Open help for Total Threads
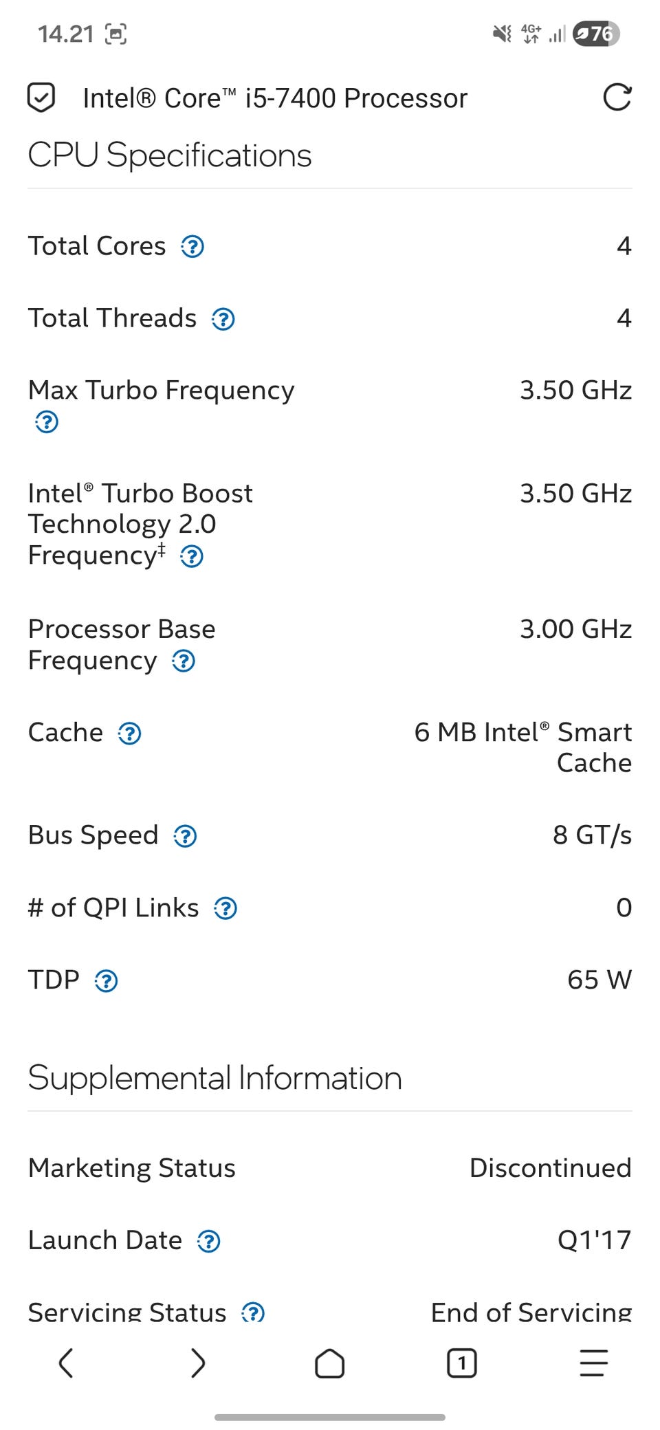Screen dimensions: 660x1430 click(x=223, y=319)
